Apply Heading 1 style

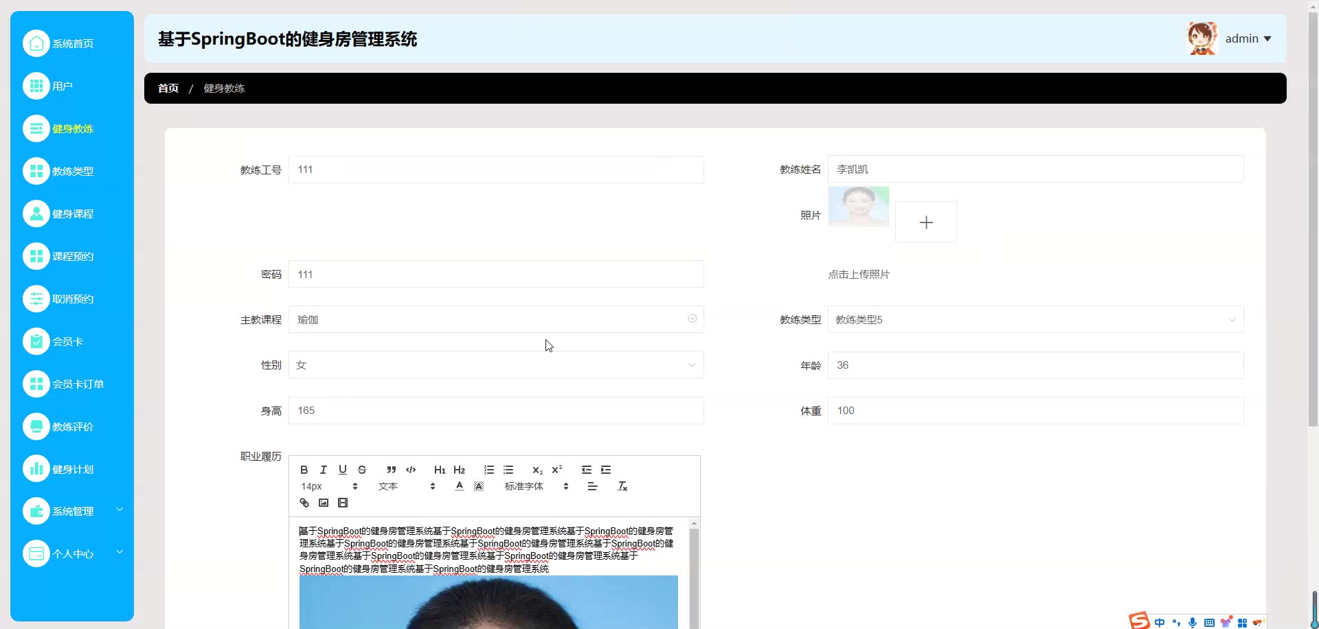click(x=440, y=470)
